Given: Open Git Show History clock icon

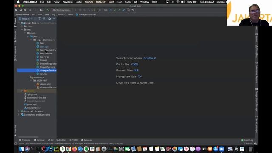Looking at the screenshot, I should pyautogui.click(x=128, y=10).
